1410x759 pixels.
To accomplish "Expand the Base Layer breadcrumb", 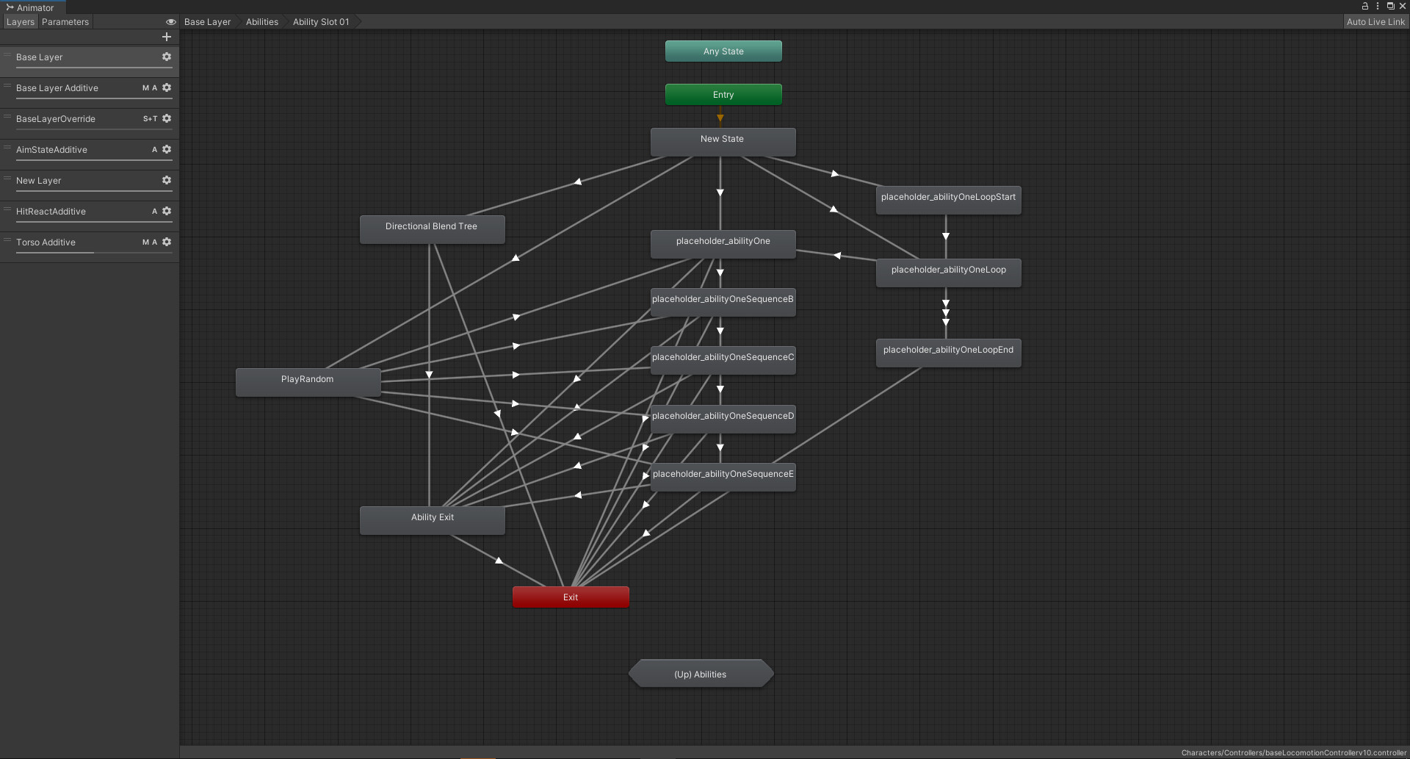I will click(206, 21).
